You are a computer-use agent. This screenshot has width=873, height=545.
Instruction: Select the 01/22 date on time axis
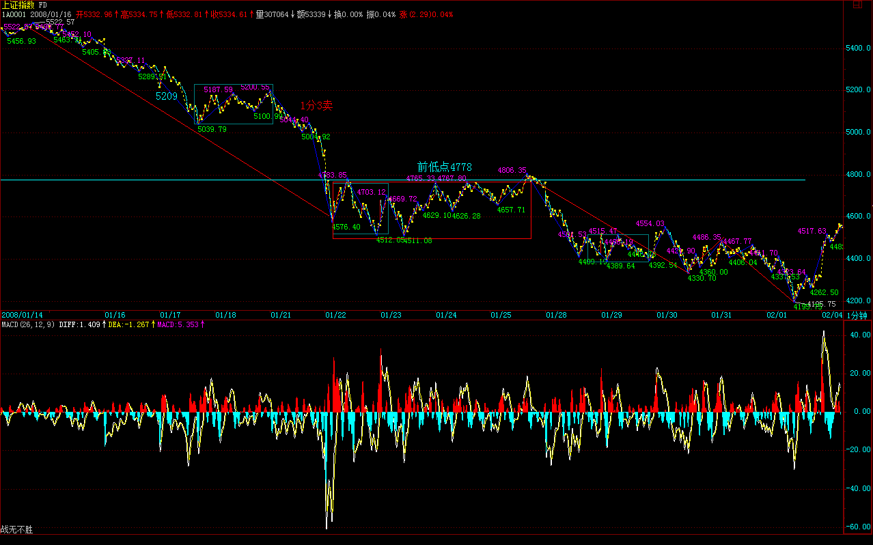click(335, 315)
